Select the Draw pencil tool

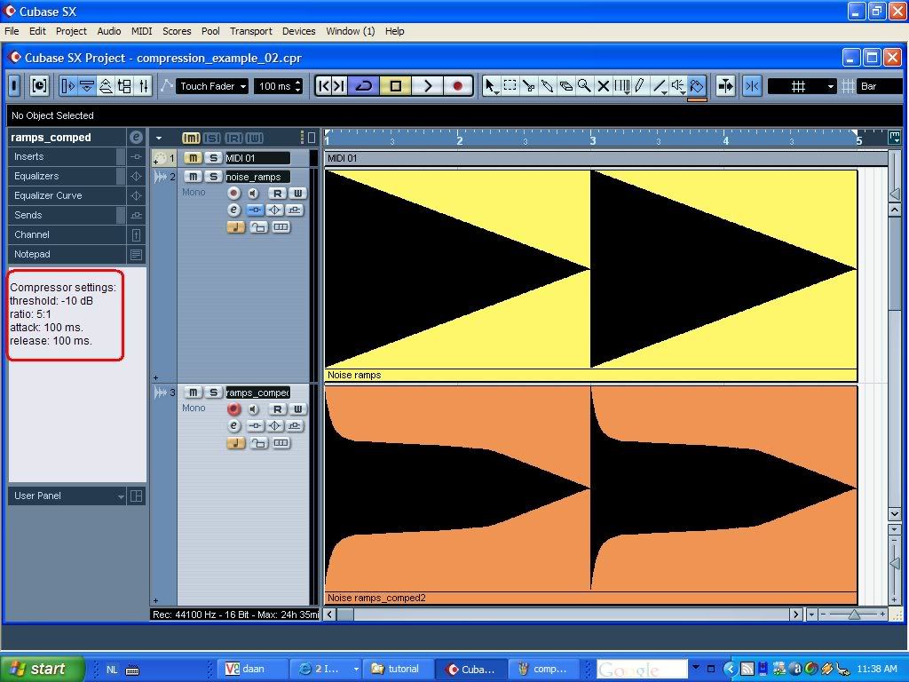click(x=640, y=86)
